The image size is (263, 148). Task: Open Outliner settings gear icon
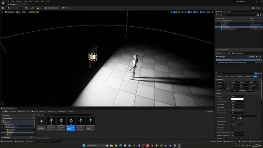[261, 15]
